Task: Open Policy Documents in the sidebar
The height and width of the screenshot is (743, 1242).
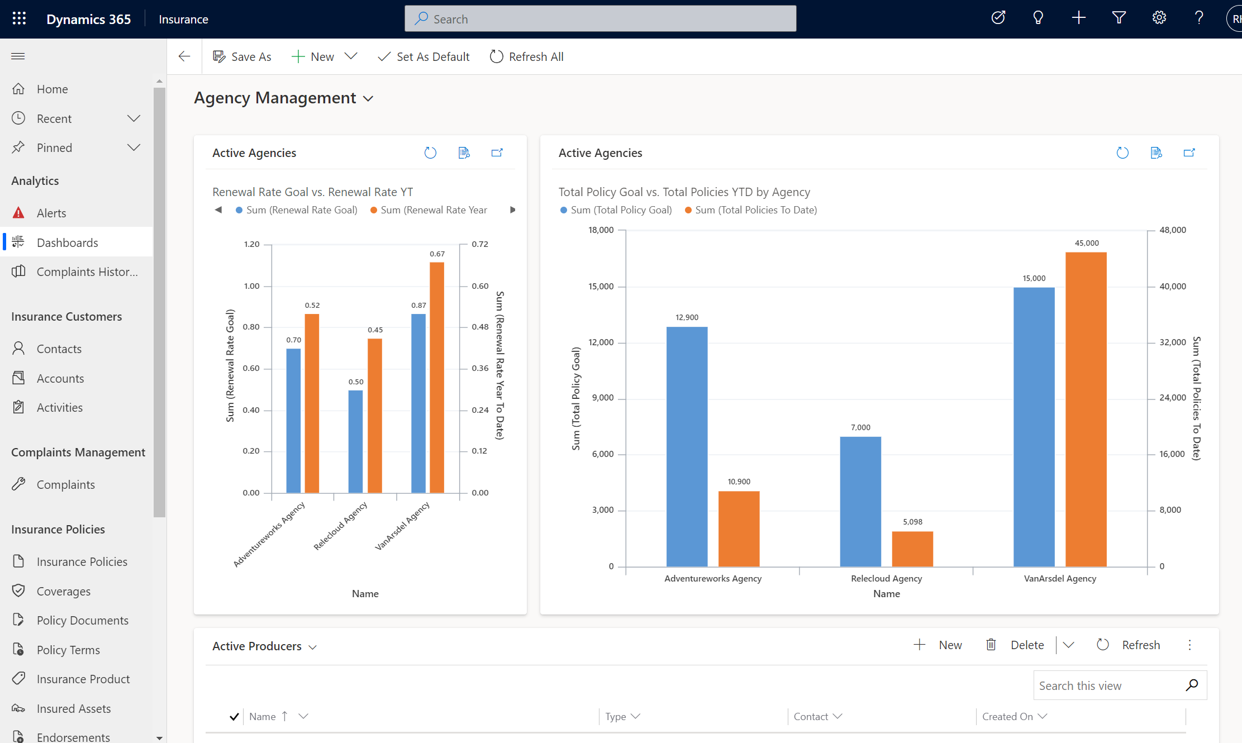Action: click(77, 620)
